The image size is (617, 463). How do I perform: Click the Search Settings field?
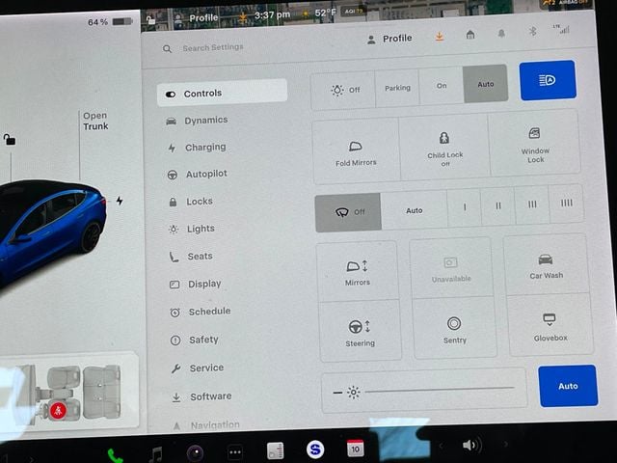203,48
